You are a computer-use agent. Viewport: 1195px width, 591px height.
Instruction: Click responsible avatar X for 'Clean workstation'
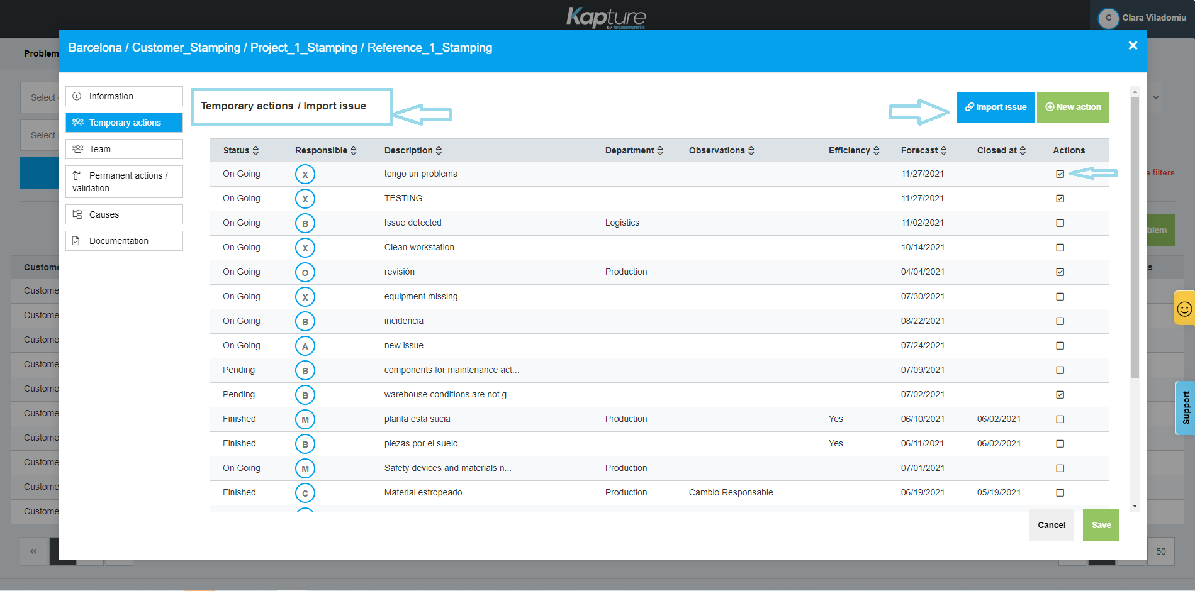pos(305,248)
